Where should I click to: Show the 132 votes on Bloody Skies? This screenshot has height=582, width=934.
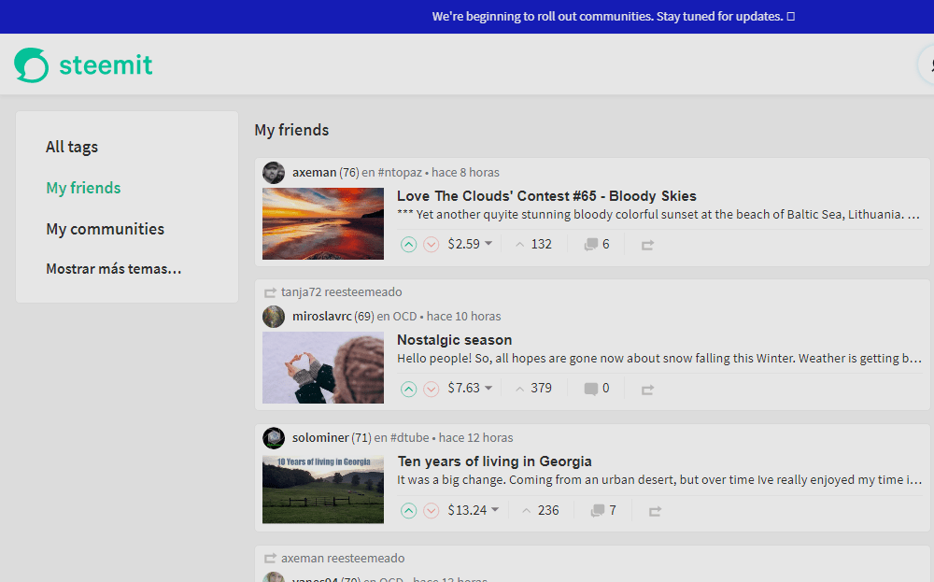click(x=533, y=244)
